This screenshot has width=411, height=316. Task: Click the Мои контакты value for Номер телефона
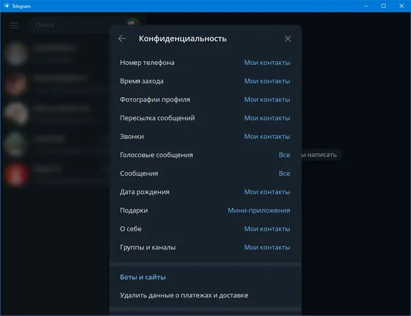(x=267, y=62)
